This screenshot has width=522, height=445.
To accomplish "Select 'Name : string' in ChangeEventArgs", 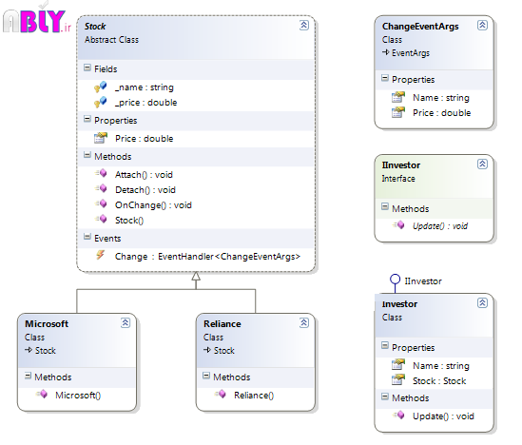I will point(441,98).
